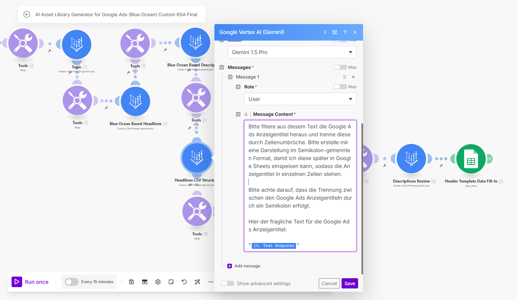Open the Tools 18 sleep module
The height and width of the screenshot is (300, 517).
tap(135, 43)
